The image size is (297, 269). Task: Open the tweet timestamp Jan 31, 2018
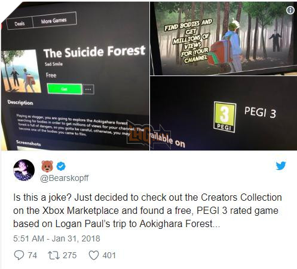coord(57,238)
